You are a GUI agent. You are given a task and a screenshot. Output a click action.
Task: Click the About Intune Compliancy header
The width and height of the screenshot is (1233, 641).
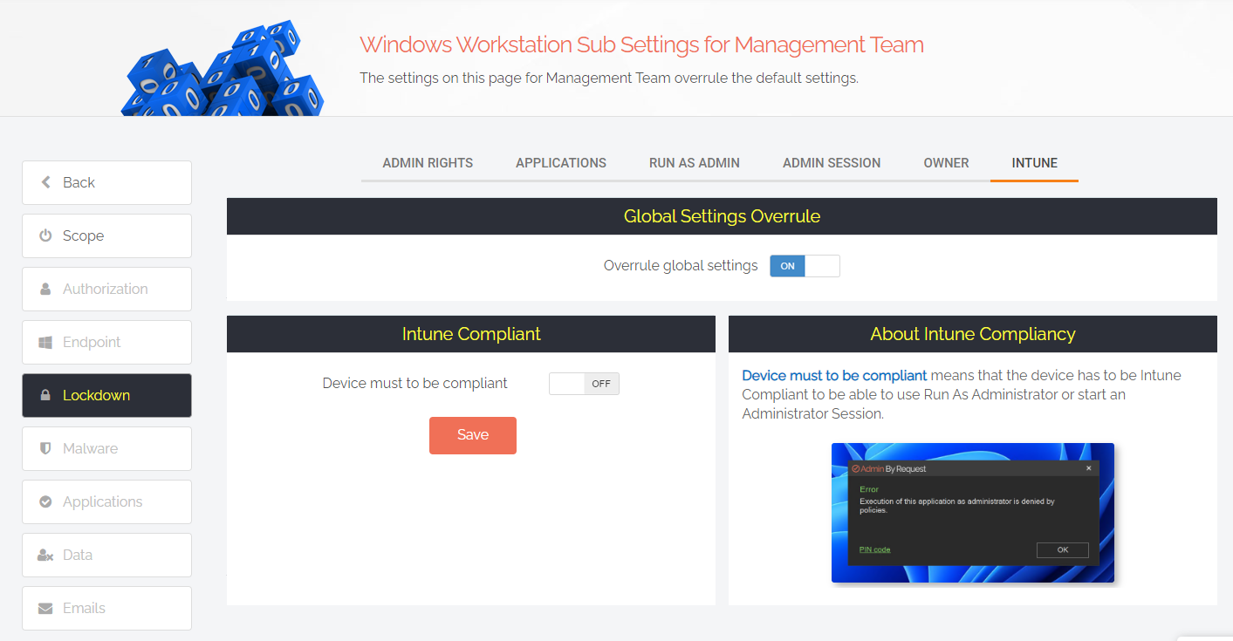point(973,334)
